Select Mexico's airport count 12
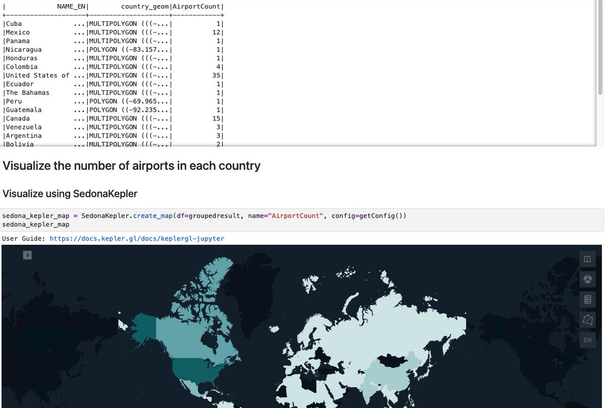 coord(217,32)
